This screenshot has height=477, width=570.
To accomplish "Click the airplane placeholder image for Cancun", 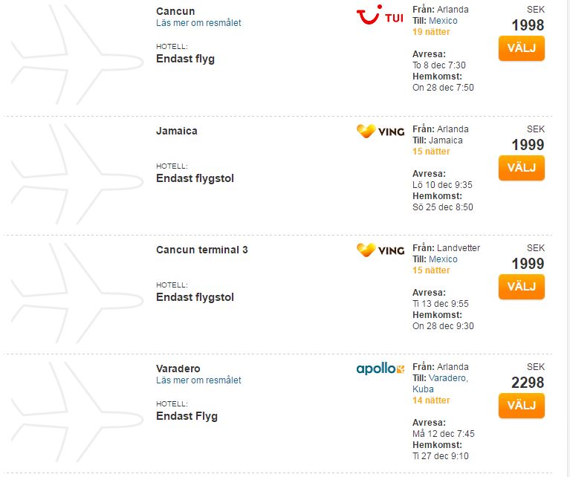I will click(77, 54).
